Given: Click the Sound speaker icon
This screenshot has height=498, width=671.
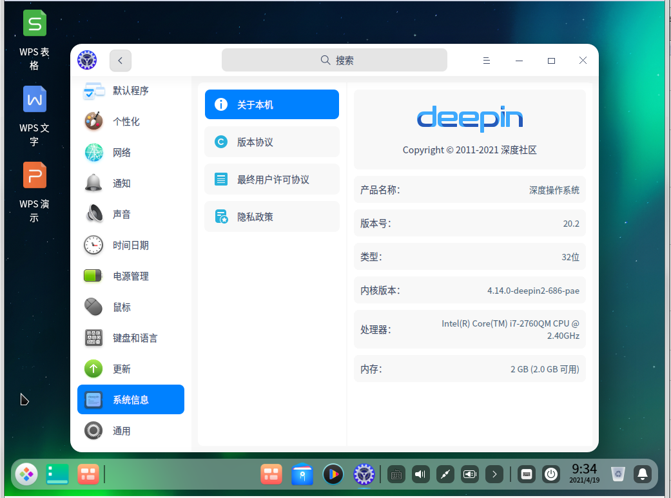Looking at the screenshot, I should (x=93, y=214).
